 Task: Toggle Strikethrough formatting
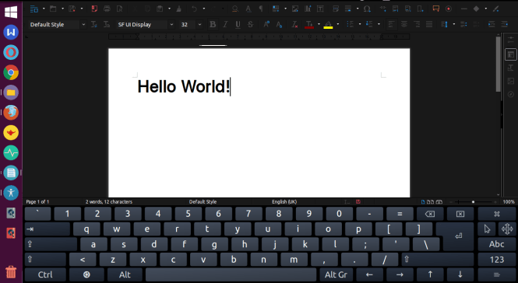[250, 24]
